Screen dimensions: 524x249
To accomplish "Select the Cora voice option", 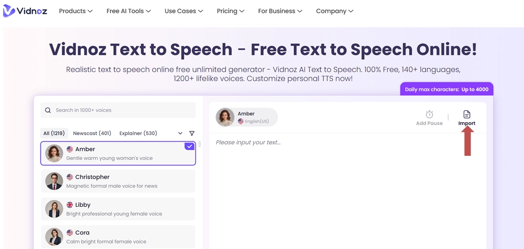I will click(118, 237).
